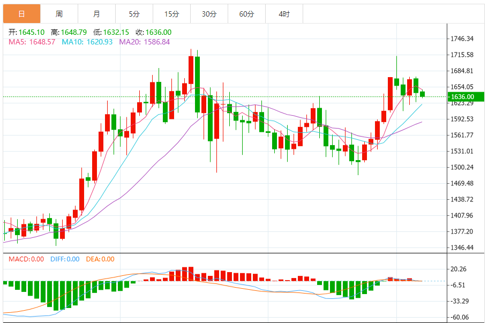
Task: Click the 开 open price 1645.10
Action: click(27, 32)
